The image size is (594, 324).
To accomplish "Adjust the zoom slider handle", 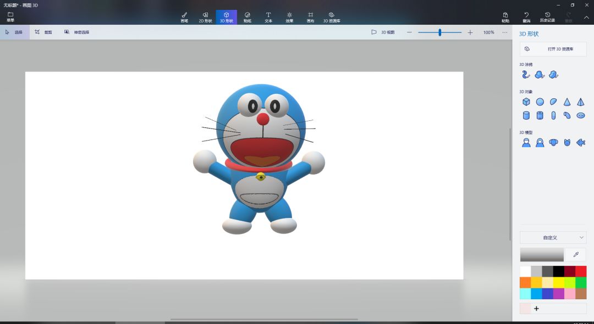I will tap(440, 32).
